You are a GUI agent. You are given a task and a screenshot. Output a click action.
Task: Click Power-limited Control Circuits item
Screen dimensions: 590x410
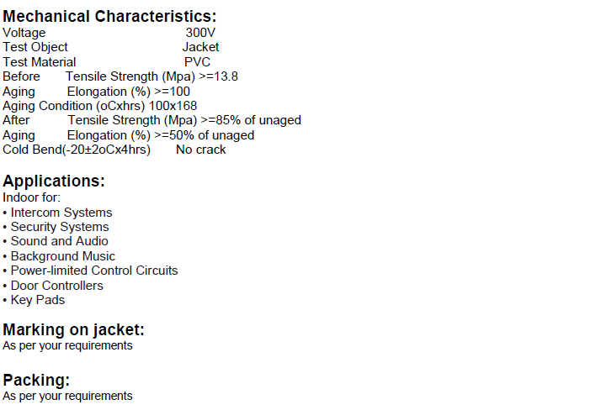[x=90, y=271]
